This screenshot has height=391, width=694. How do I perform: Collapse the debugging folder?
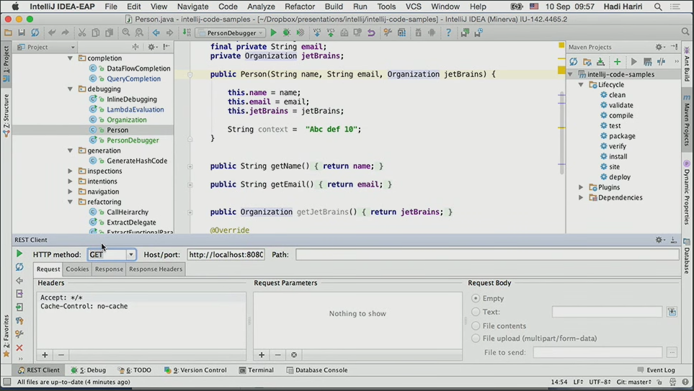(x=70, y=89)
